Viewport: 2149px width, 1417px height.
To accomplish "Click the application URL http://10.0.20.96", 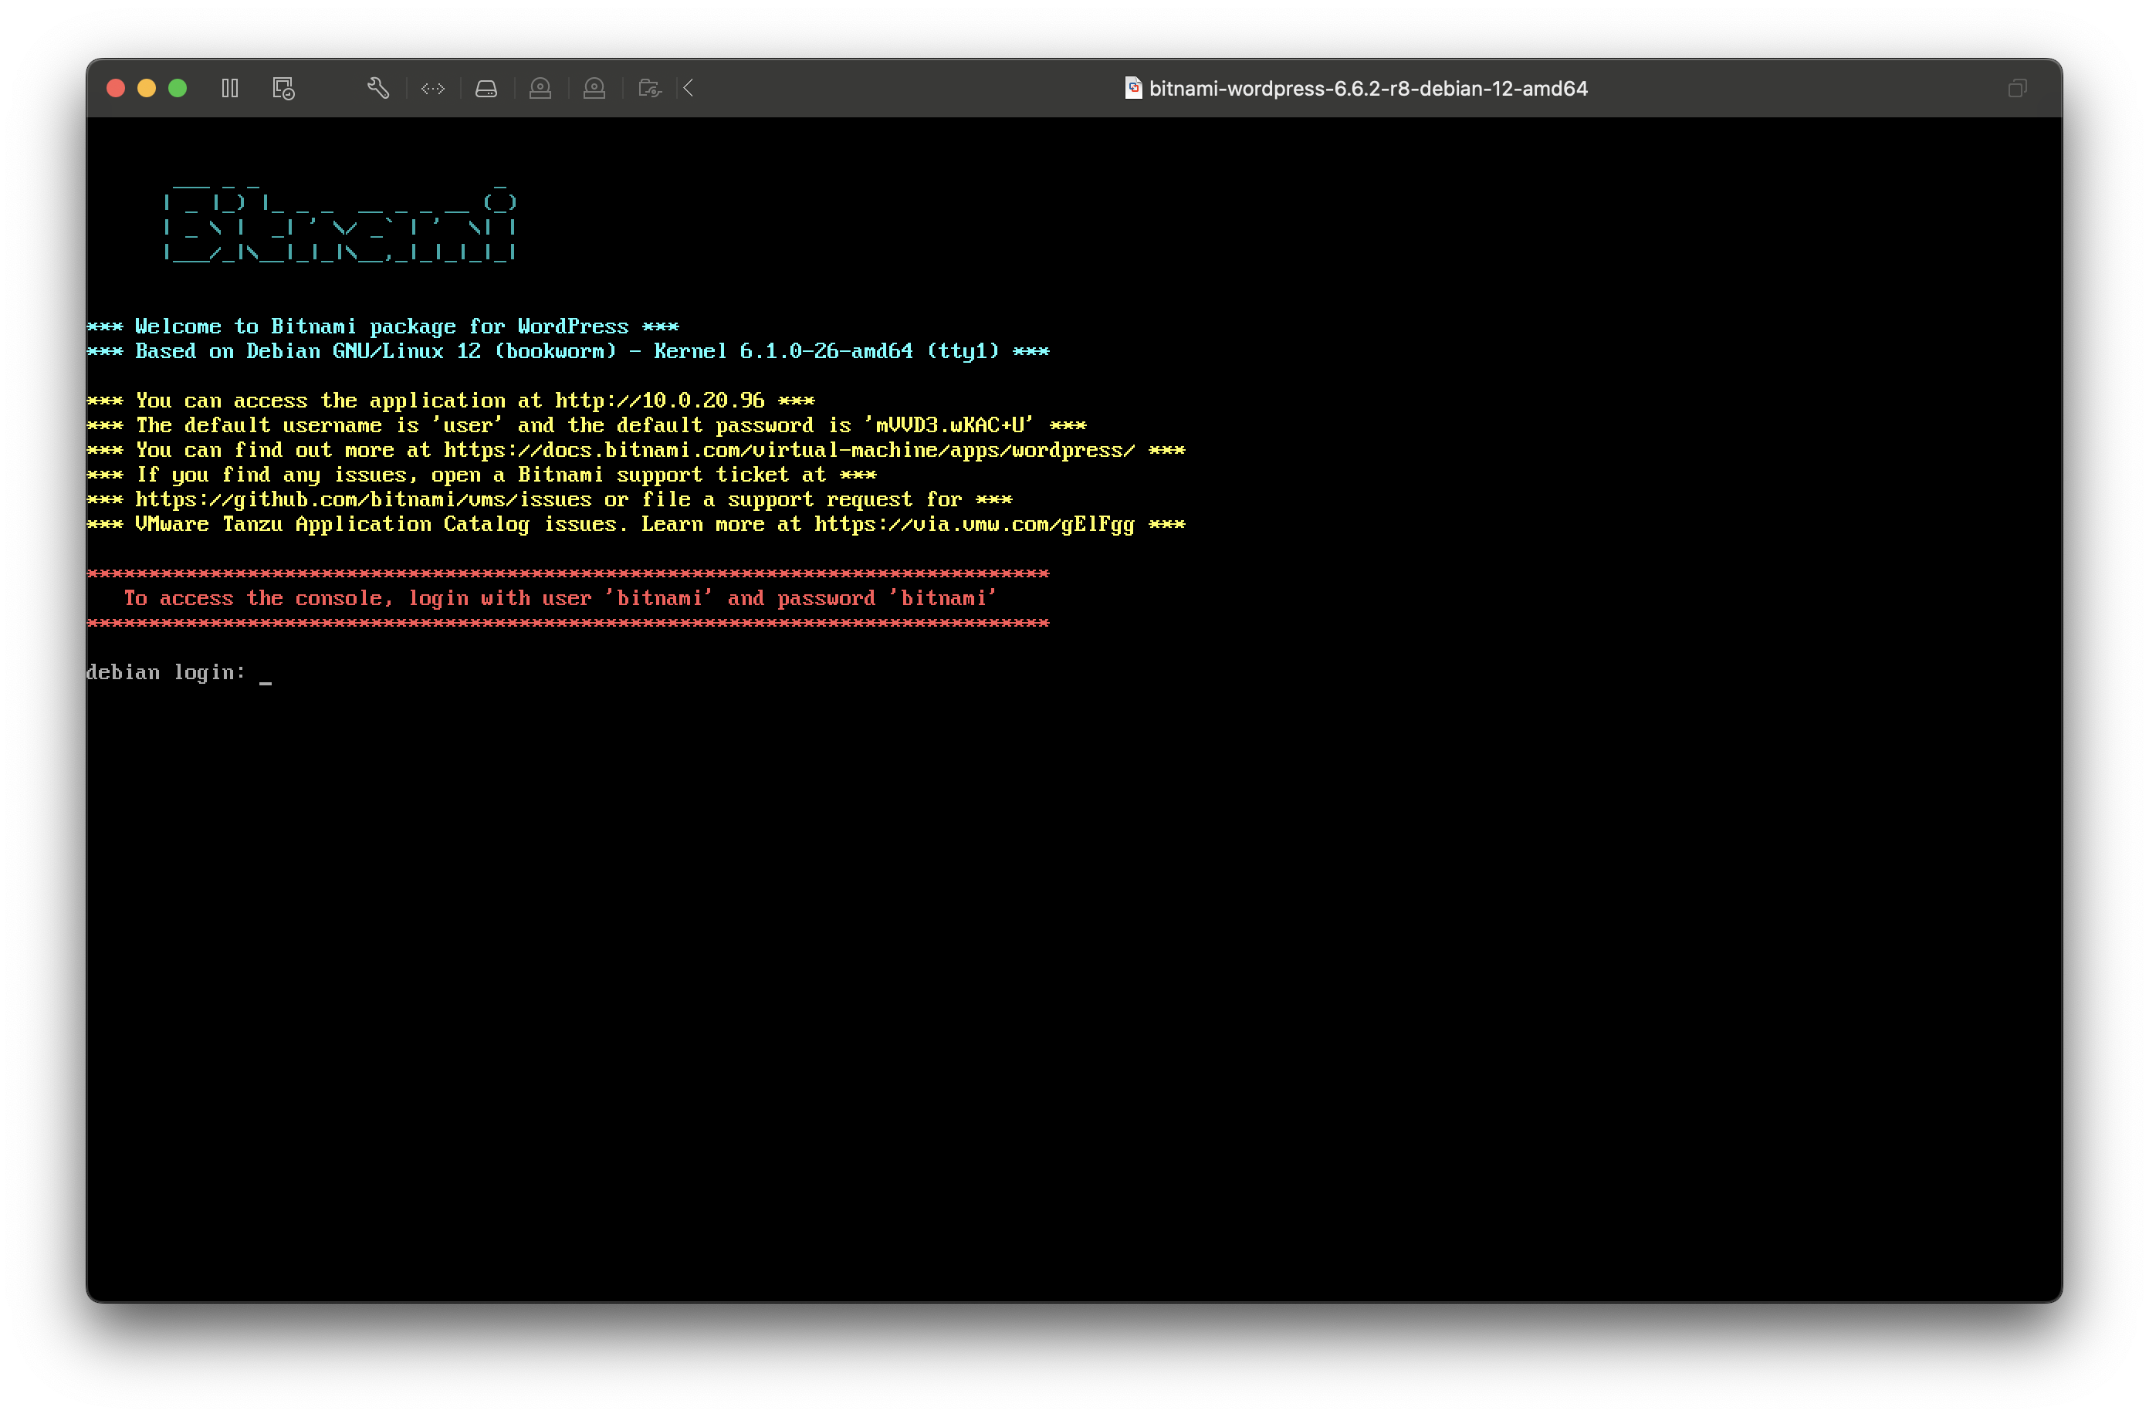I will (660, 401).
